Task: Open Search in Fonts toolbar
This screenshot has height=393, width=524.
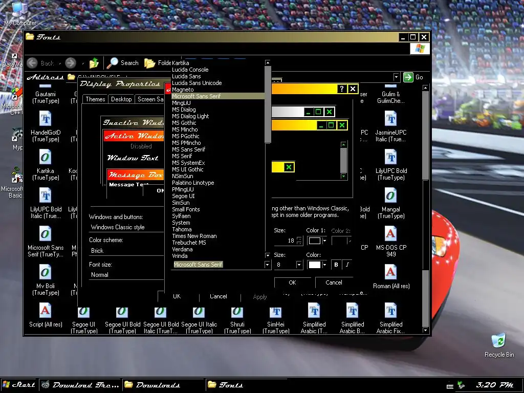Action: [122, 63]
